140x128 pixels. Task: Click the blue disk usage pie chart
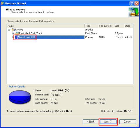coord(20,97)
